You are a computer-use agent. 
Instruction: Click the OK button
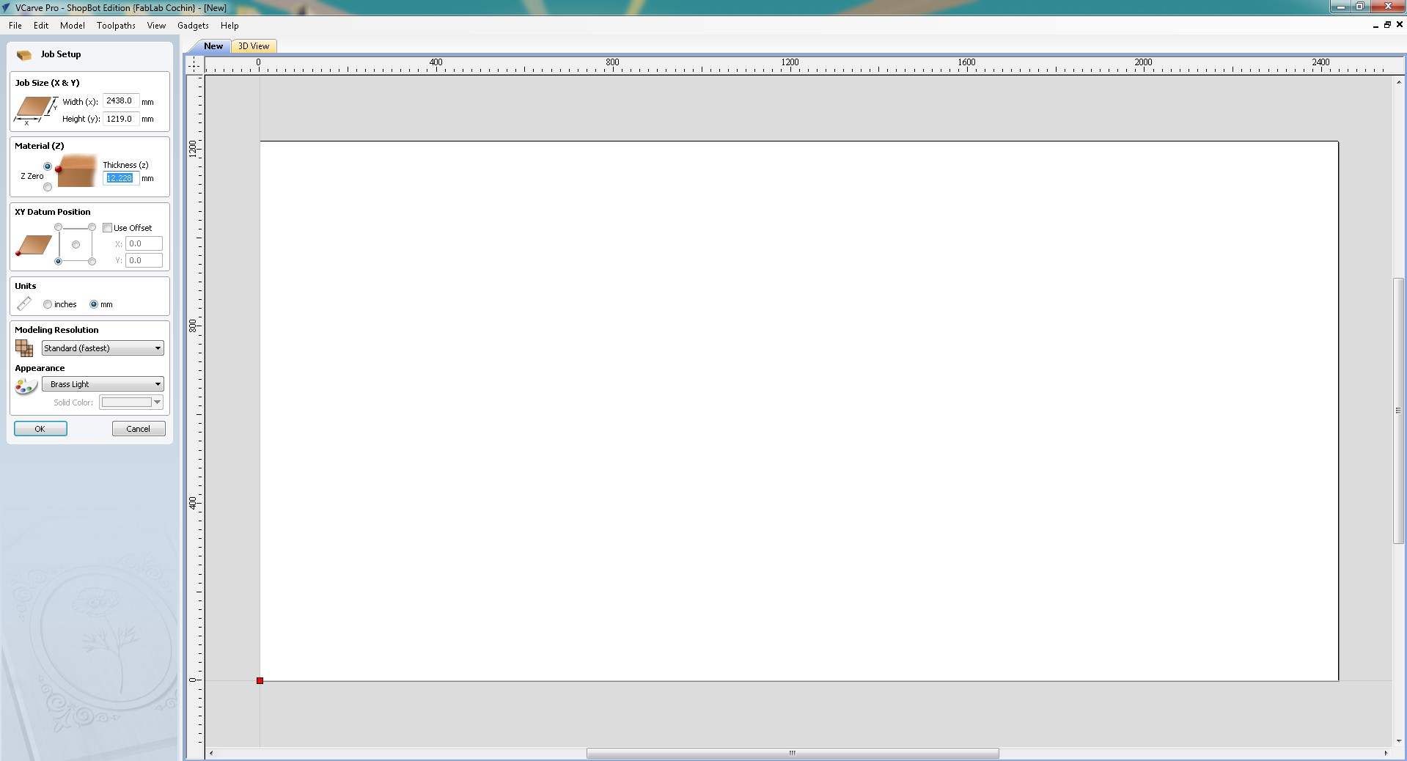point(40,428)
